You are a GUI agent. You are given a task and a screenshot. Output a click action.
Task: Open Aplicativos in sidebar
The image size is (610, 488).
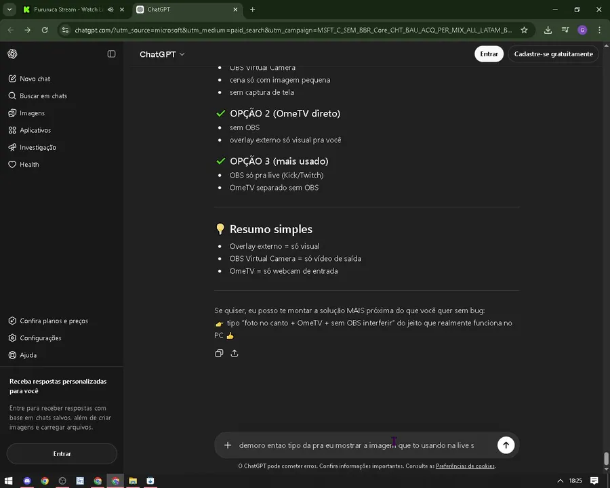coord(35,130)
